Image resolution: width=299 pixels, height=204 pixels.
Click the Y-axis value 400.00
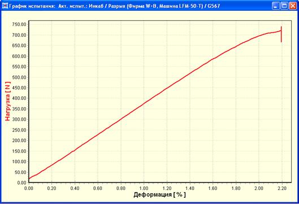[x=19, y=98]
